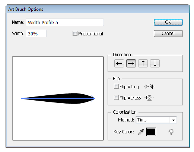Open the Colorization Method dropdown arrow
Viewport: 194px width, 152px height.
(174, 120)
